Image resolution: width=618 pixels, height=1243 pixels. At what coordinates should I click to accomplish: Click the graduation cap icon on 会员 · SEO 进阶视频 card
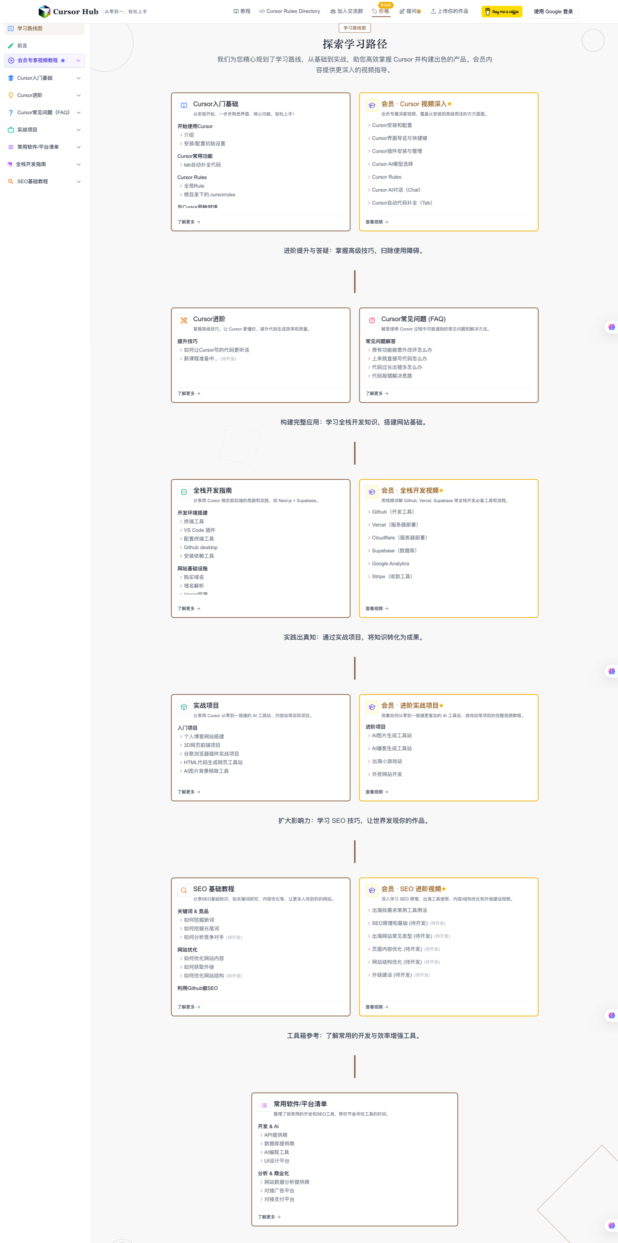click(372, 890)
